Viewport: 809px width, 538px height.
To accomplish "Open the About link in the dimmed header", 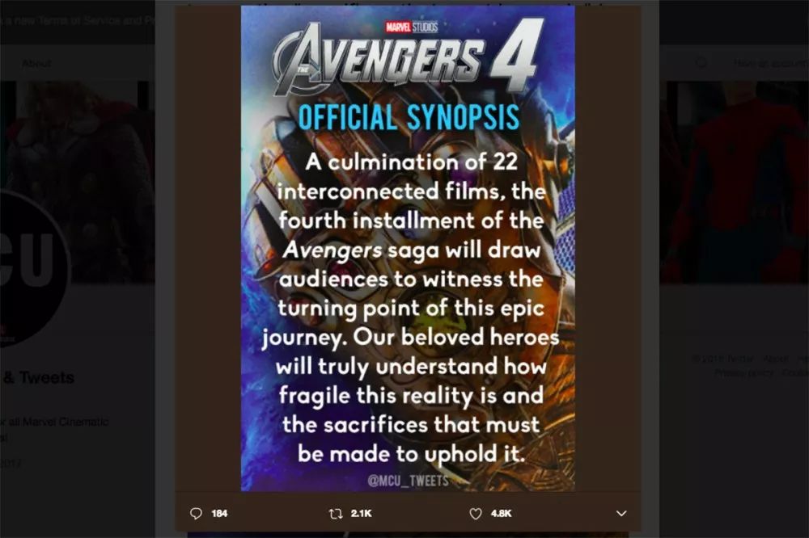I will 36,63.
